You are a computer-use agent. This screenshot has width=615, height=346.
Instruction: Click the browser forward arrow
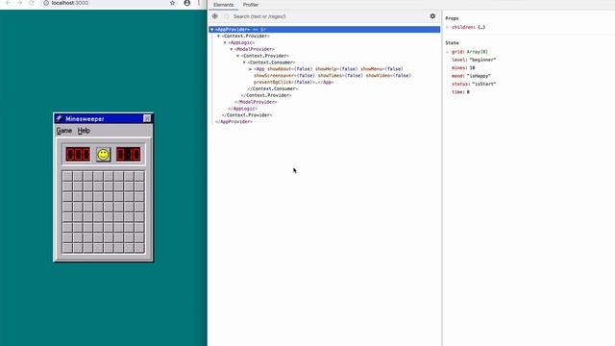coord(19,3)
